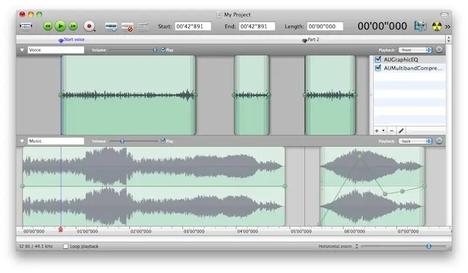Image resolution: width=468 pixels, height=273 pixels.
Task: Click the marker bar stepper arrows
Action: [x=449, y=39]
